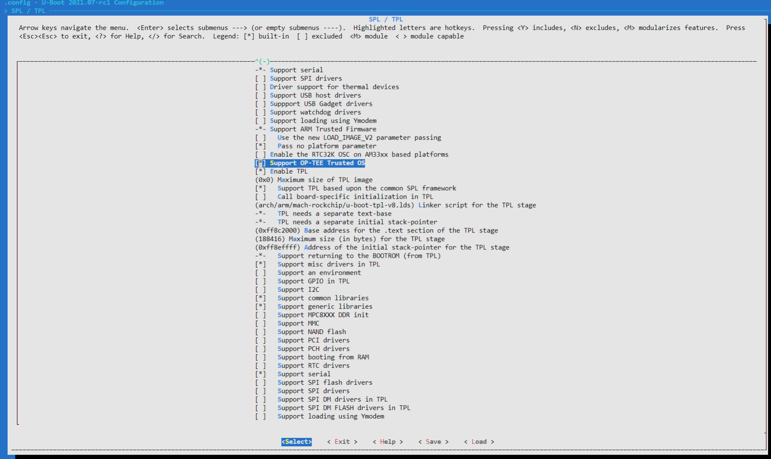
Task: Open the Help screen
Action: (x=388, y=441)
